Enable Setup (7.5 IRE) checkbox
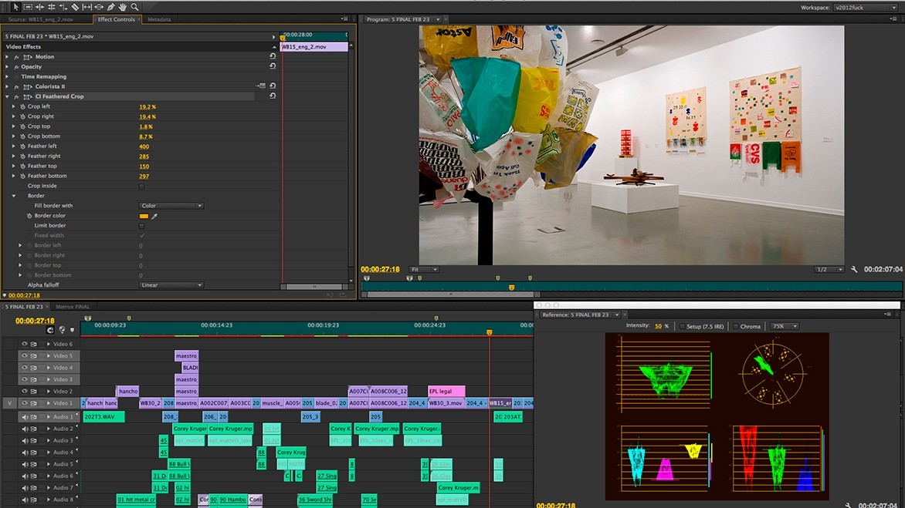The height and width of the screenshot is (508, 905). click(x=682, y=327)
